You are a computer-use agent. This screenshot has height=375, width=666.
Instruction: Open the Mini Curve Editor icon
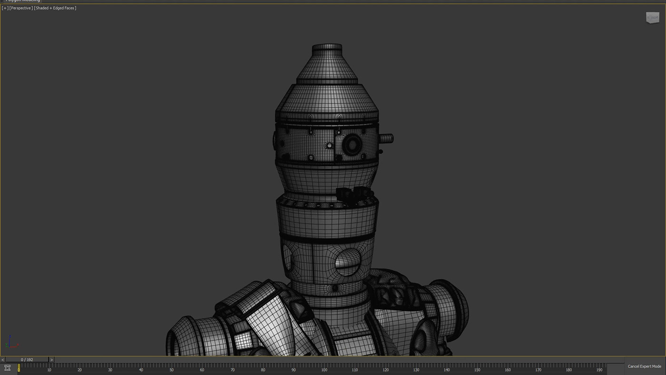(x=7, y=367)
